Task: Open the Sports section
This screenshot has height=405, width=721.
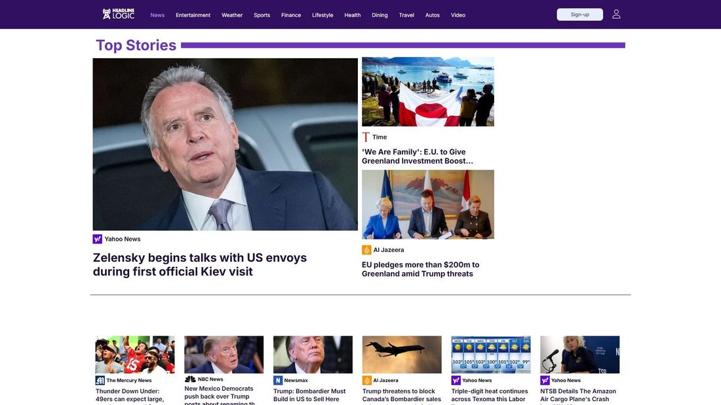Action: click(x=262, y=15)
